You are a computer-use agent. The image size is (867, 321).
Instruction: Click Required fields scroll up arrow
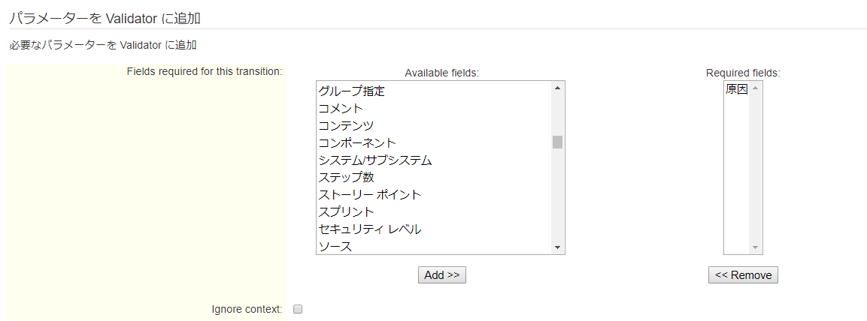coord(755,88)
